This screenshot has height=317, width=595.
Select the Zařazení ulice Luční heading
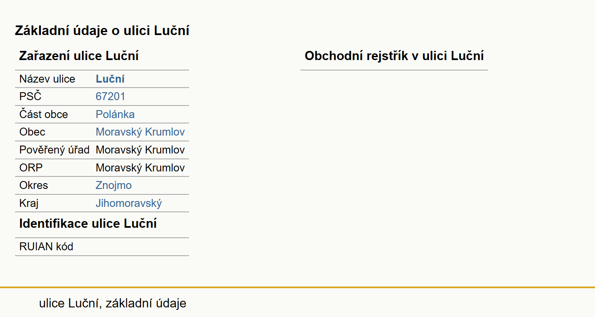[x=79, y=56]
